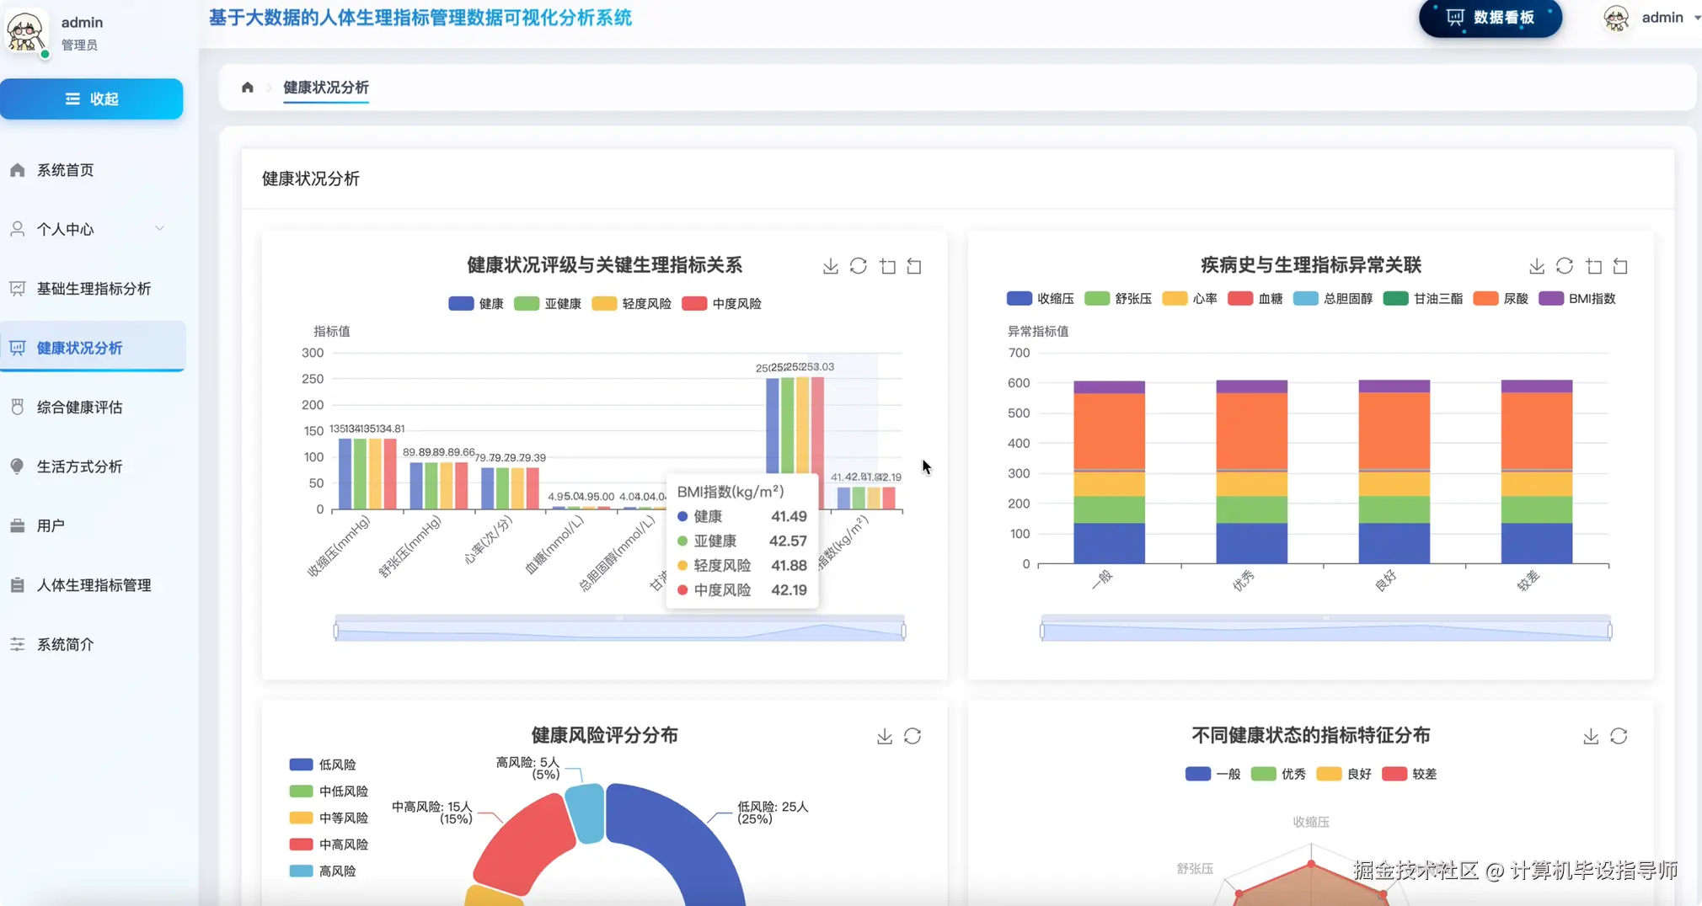1702x906 pixels.
Task: Open the data zoom tool on disease chart
Action: pos(1593,266)
